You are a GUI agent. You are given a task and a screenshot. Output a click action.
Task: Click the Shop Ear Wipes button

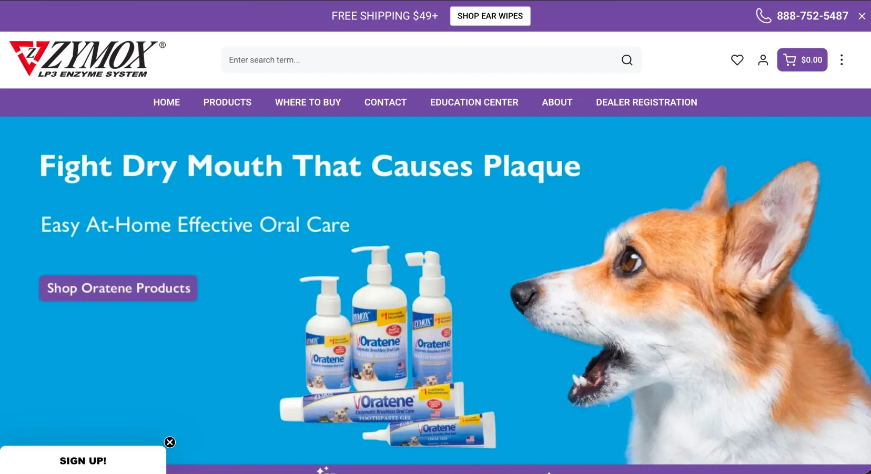pyautogui.click(x=490, y=16)
